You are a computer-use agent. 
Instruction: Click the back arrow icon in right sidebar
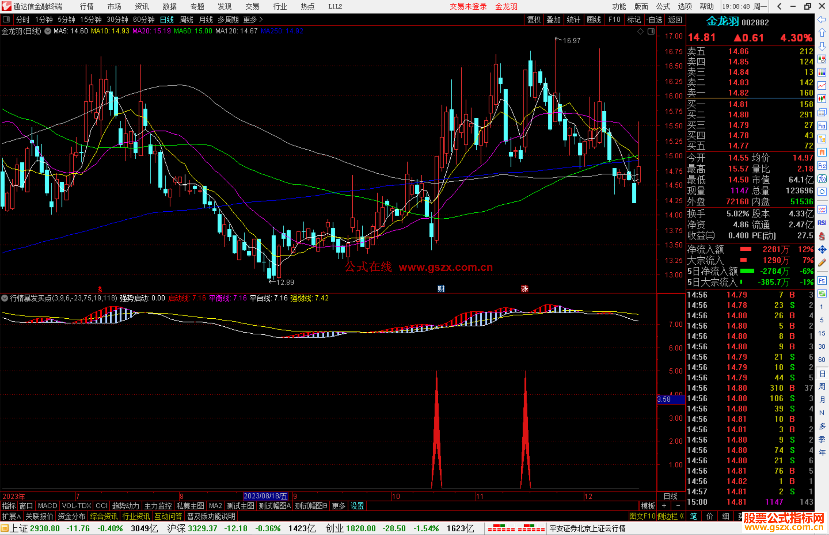tap(822, 20)
